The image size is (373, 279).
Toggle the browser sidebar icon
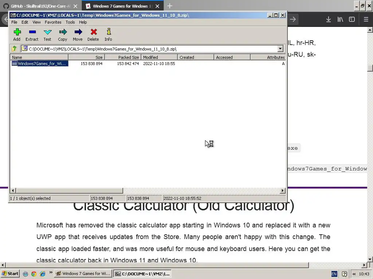352,19
